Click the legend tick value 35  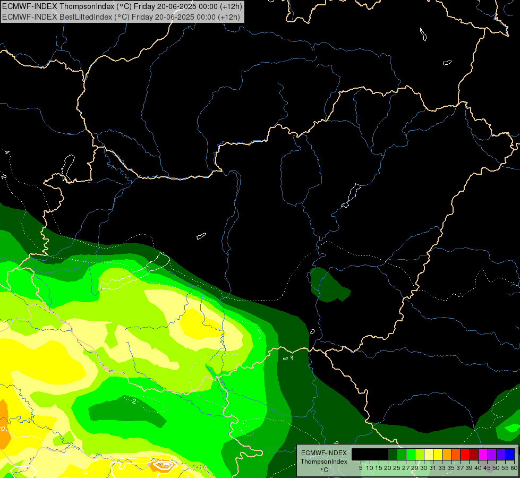(x=451, y=468)
